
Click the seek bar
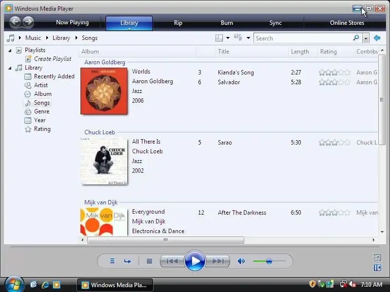[x=195, y=247]
